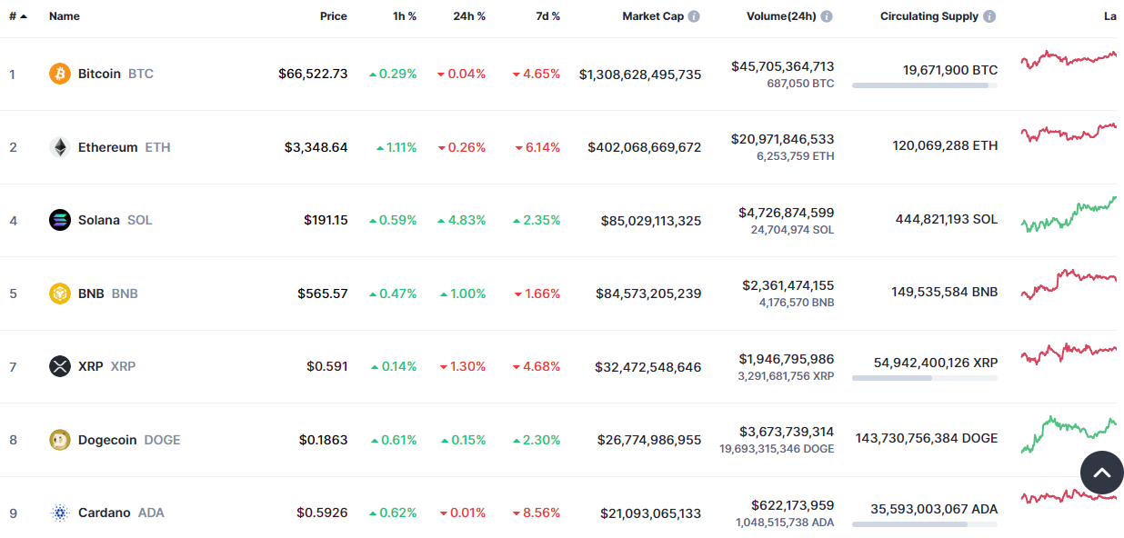
Task: Click the XRP black logo icon
Action: (60, 366)
